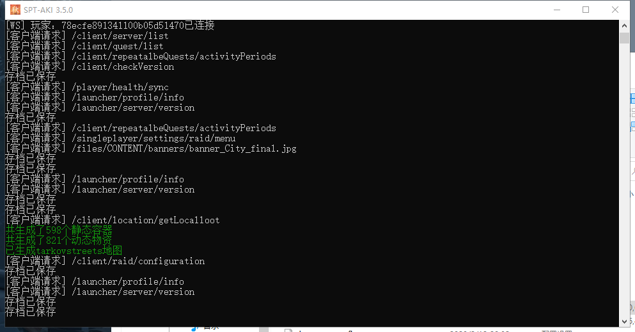The height and width of the screenshot is (332, 635).
Task: Minimize the SPT-AKI server window
Action: click(557, 10)
